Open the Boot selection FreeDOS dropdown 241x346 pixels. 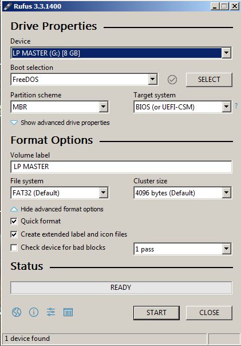tap(84, 80)
